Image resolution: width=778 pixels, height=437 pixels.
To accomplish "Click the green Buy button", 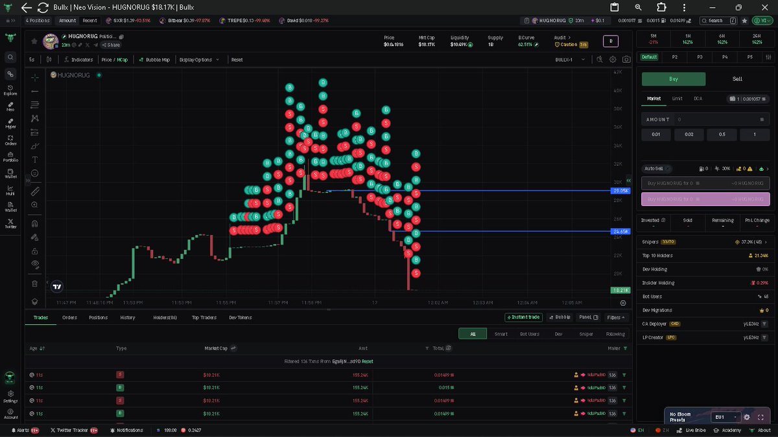I will pyautogui.click(x=674, y=79).
